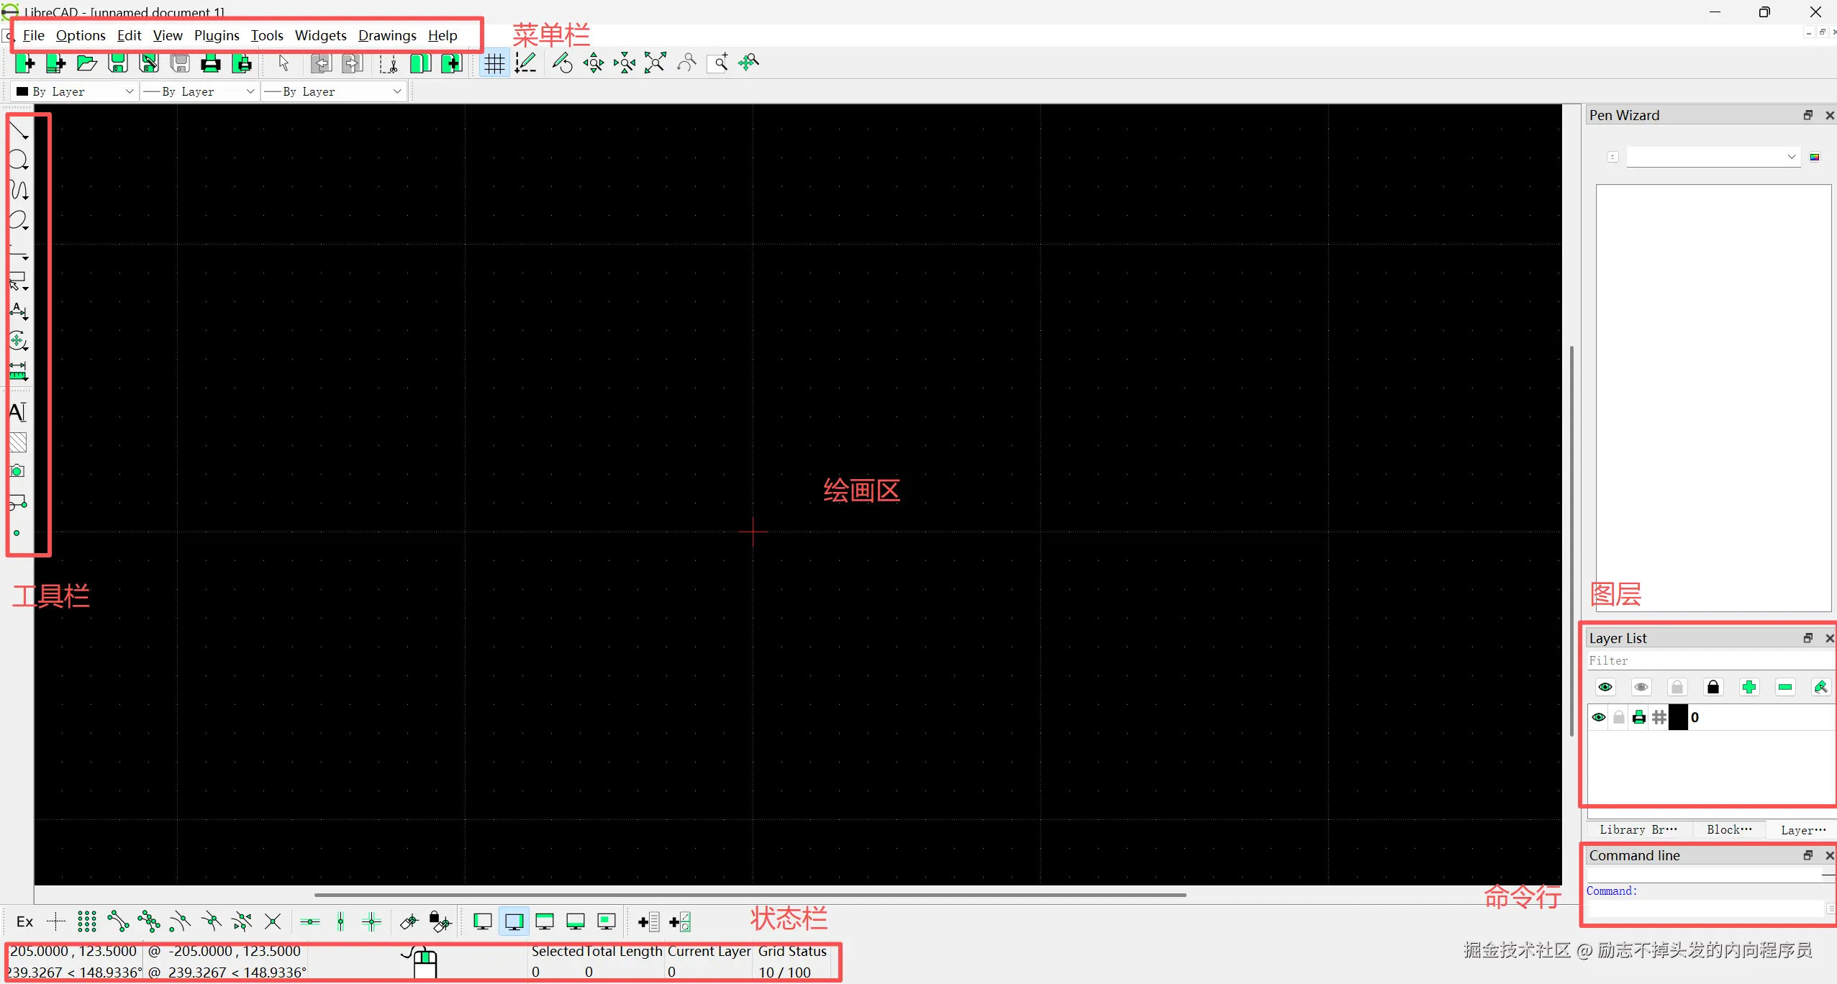The width and height of the screenshot is (1837, 984).
Task: Expand the Pen Wizard combo box
Action: click(1714, 157)
